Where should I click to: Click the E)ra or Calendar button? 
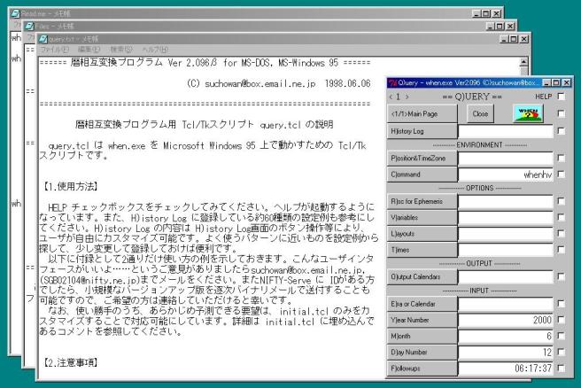422,304
